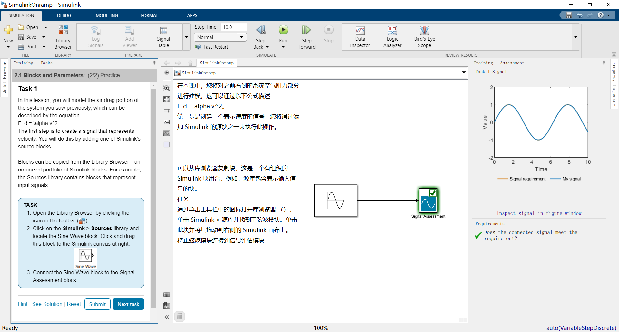
Task: Click the Signal Table tool
Action: [163, 35]
